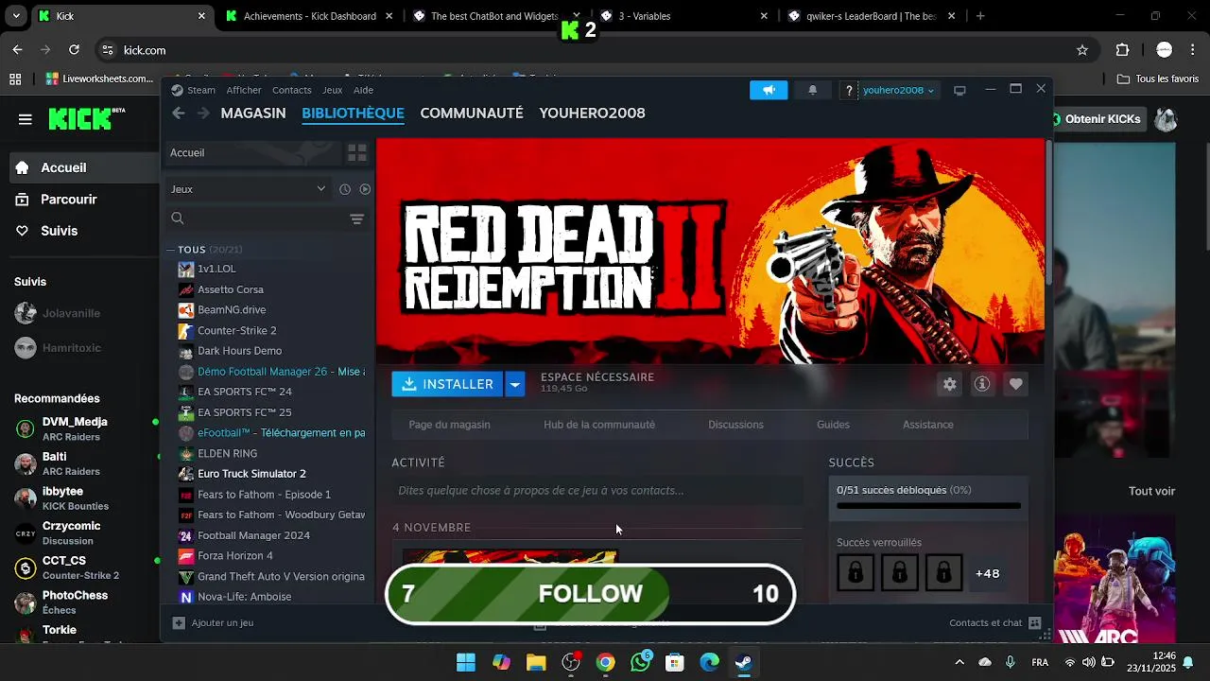This screenshot has height=681, width=1210.
Task: Open the Aide menu
Action: coord(363,90)
